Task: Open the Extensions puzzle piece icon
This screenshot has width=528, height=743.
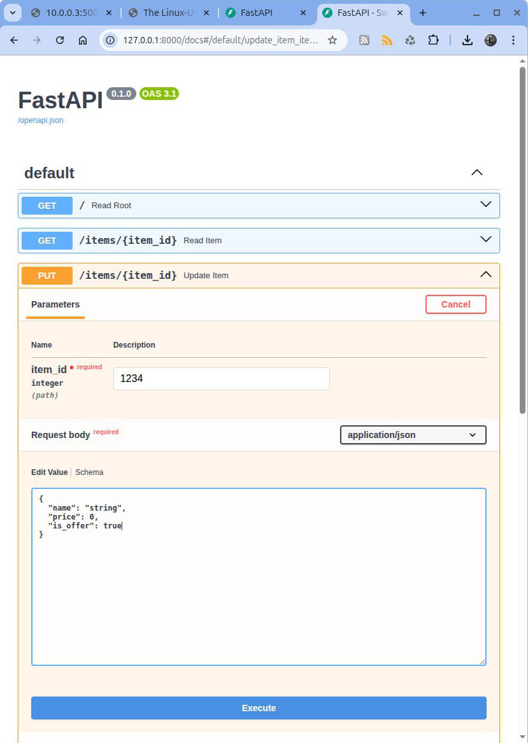Action: (433, 40)
